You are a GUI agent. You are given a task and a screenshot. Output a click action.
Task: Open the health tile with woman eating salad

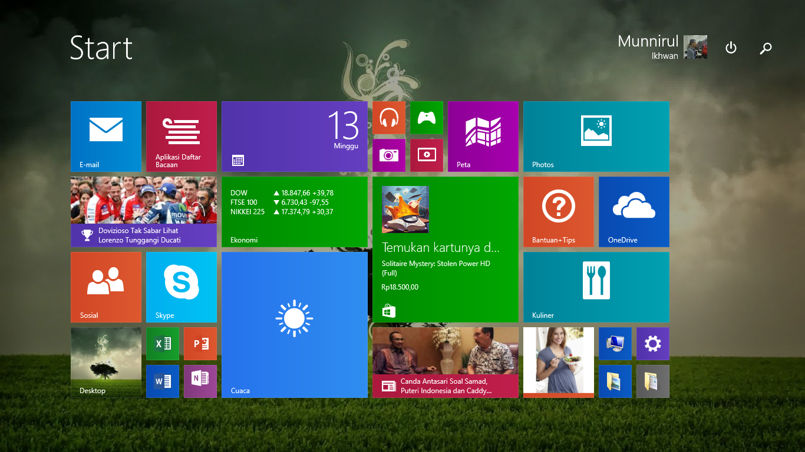tap(559, 363)
